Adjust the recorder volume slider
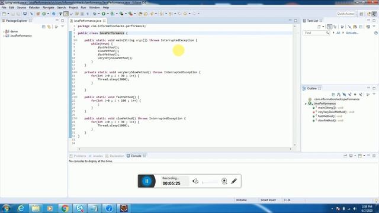379x213 pixels. point(210,182)
